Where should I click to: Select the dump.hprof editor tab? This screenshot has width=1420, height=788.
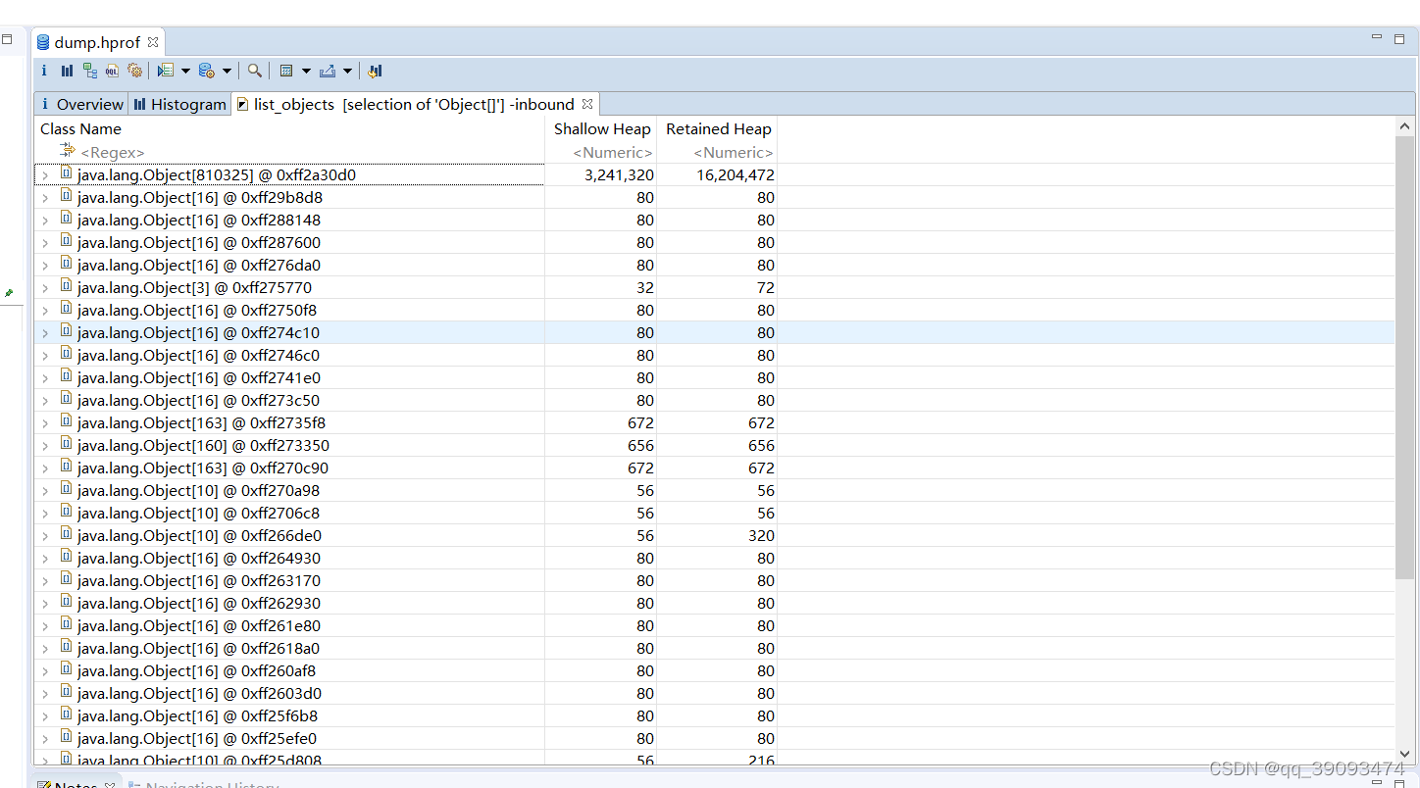click(97, 42)
